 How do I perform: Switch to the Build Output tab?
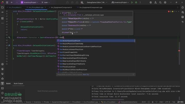click(18, 83)
